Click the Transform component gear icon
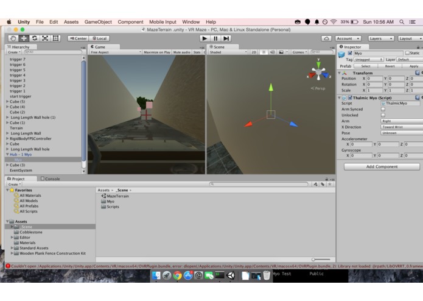This screenshot has width=423, height=301. pyautogui.click(x=422, y=73)
